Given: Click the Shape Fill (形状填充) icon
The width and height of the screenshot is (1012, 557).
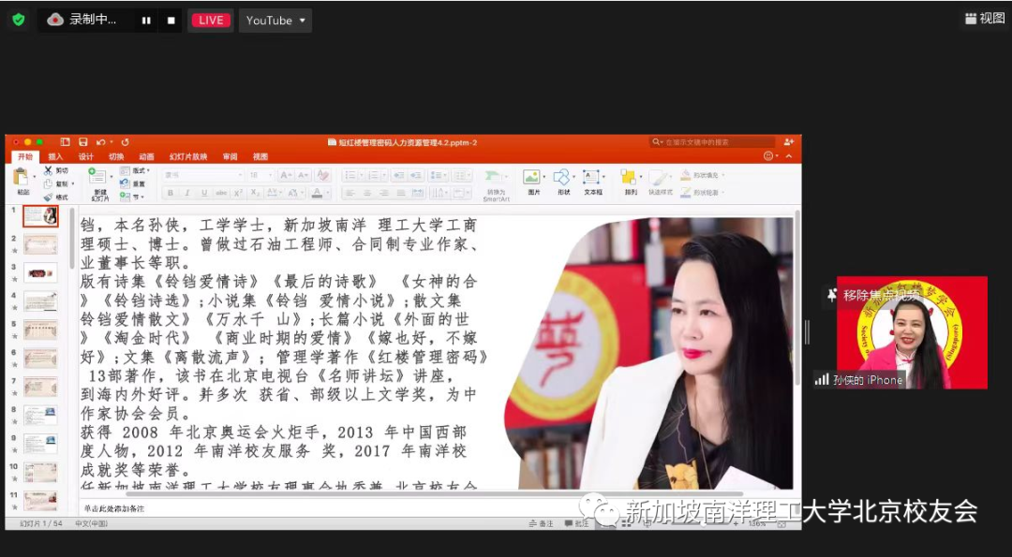Looking at the screenshot, I should pos(687,175).
